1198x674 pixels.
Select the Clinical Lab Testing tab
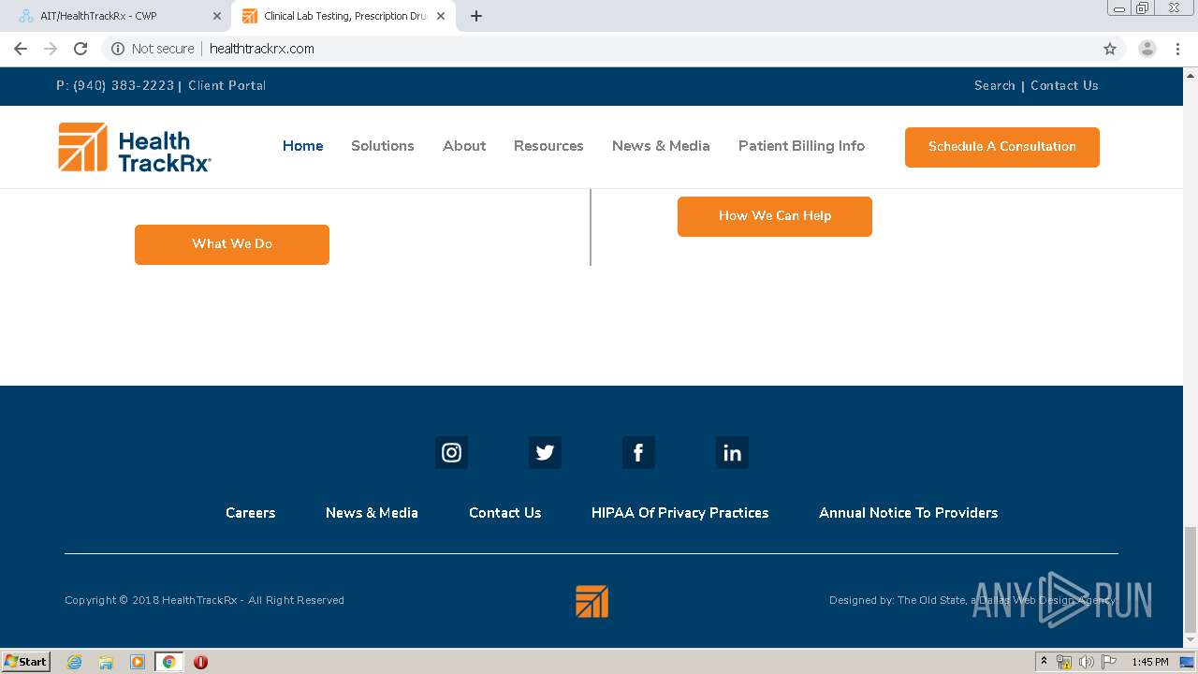click(x=343, y=16)
